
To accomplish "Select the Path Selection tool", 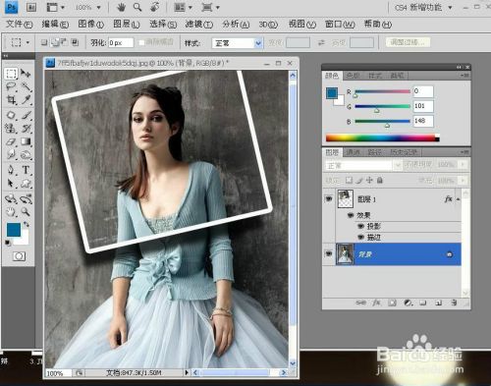I will pyautogui.click(x=11, y=184).
